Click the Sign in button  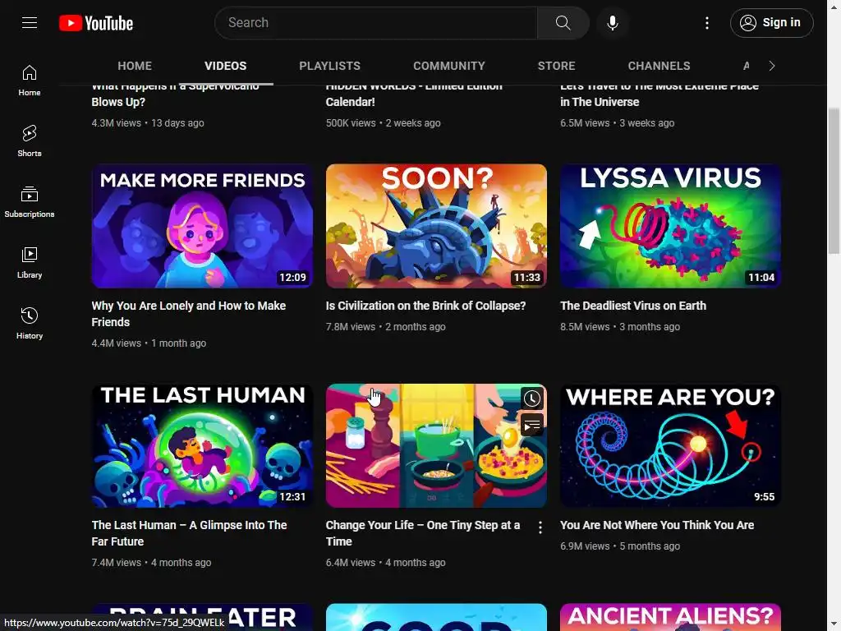[771, 22]
